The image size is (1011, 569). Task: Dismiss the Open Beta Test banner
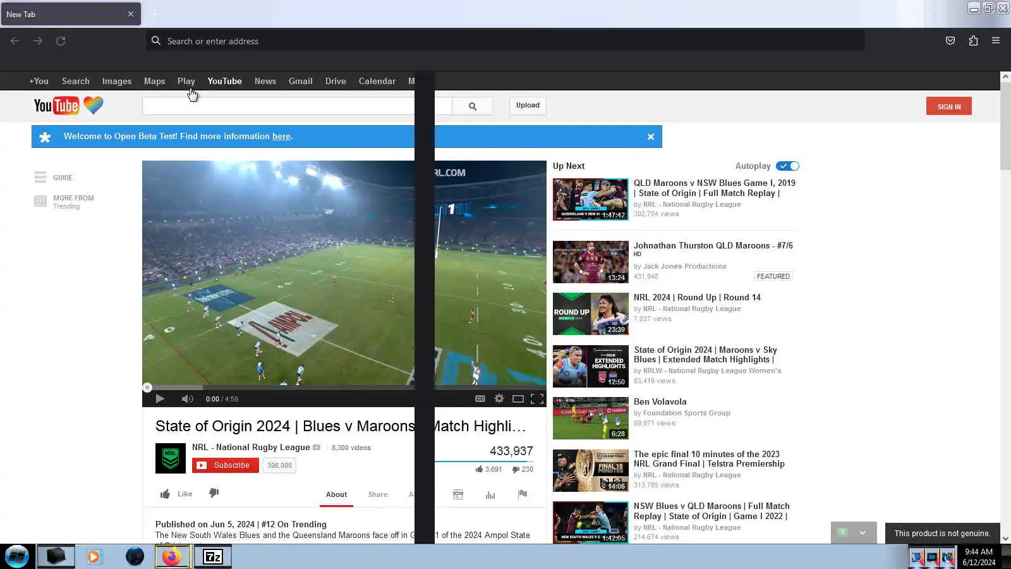pos(651,137)
